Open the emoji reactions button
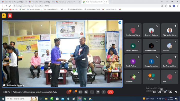This screenshot has height=101, width=180. (86, 92)
